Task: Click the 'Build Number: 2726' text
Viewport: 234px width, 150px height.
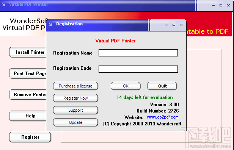Action: pyautogui.click(x=158, y=111)
